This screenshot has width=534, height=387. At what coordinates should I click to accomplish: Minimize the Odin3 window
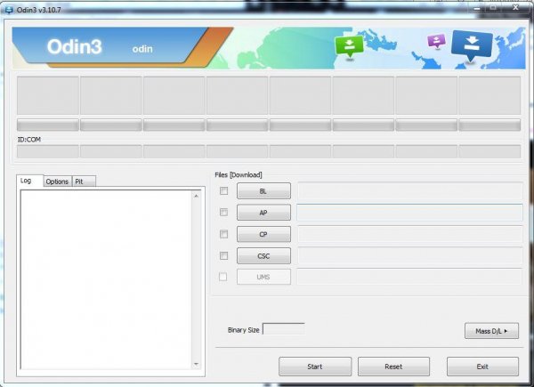pos(477,9)
